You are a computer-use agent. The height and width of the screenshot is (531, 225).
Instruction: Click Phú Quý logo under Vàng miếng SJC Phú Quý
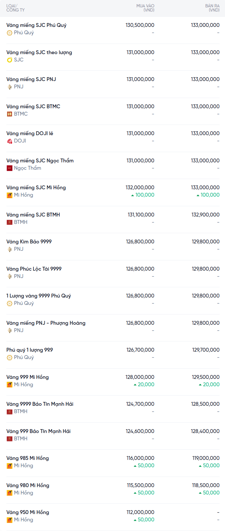coord(10,33)
